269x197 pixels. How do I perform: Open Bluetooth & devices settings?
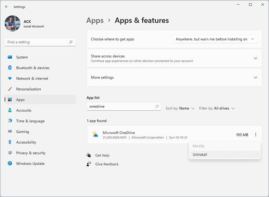pos(33,68)
